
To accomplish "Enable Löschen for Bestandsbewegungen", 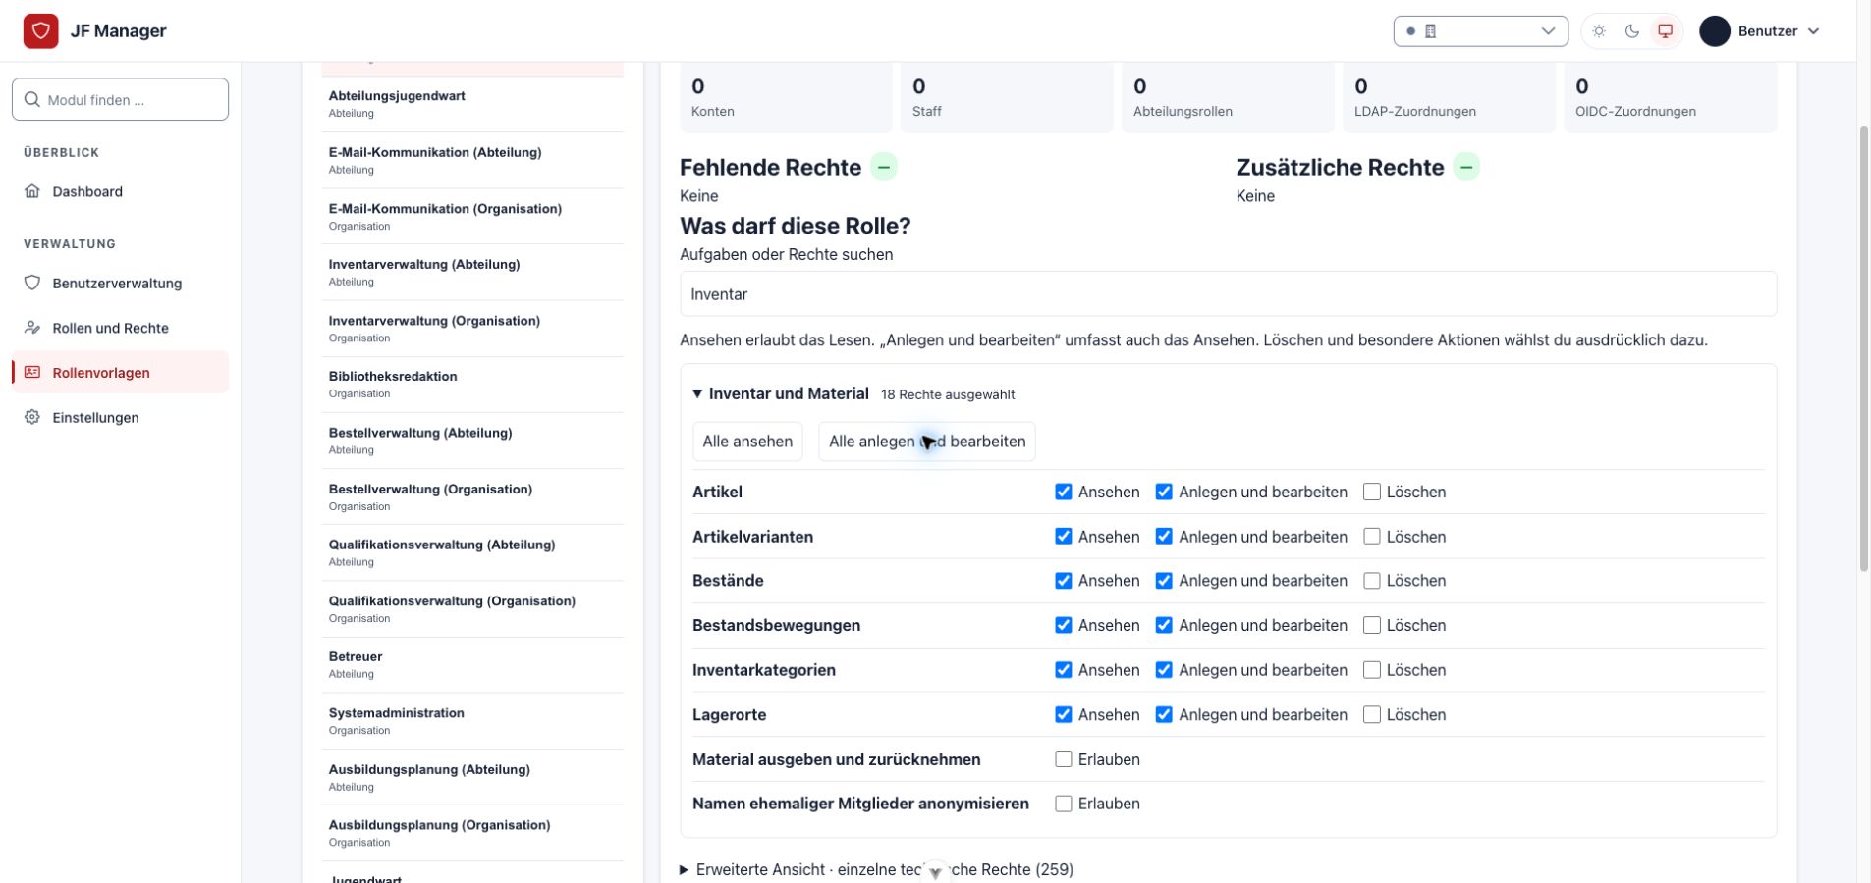I will 1372,625.
